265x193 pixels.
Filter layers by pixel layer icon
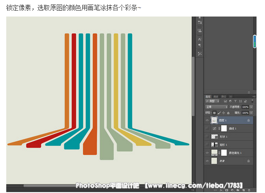click(x=225, y=101)
